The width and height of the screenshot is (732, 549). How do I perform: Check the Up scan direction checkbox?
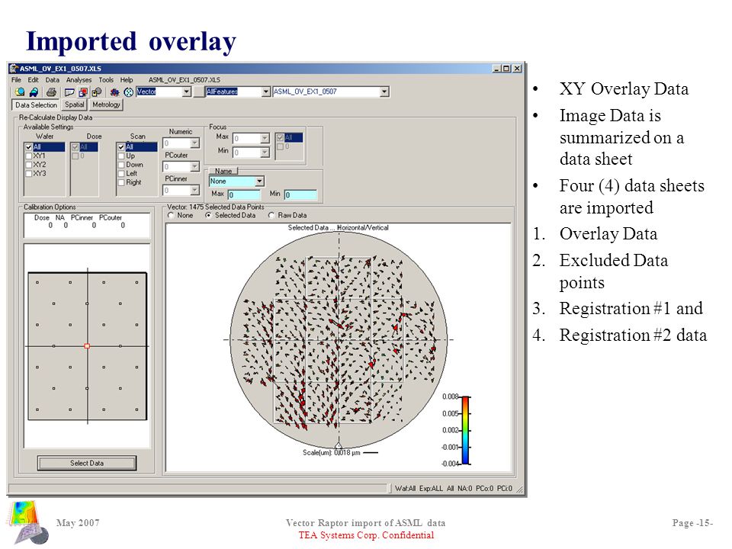tap(121, 156)
